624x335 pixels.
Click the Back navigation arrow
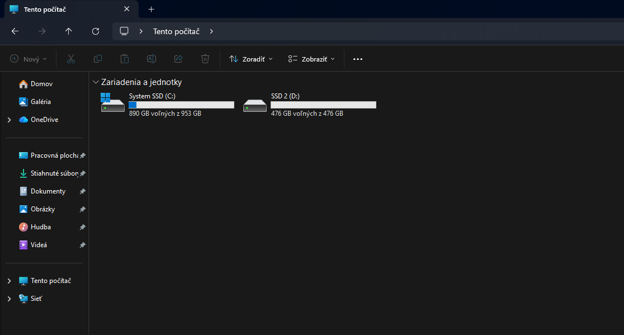pos(15,31)
